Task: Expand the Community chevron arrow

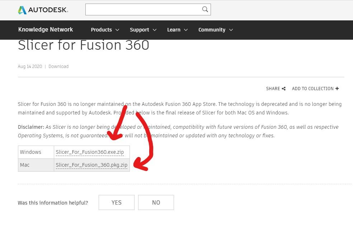Action: point(231,30)
